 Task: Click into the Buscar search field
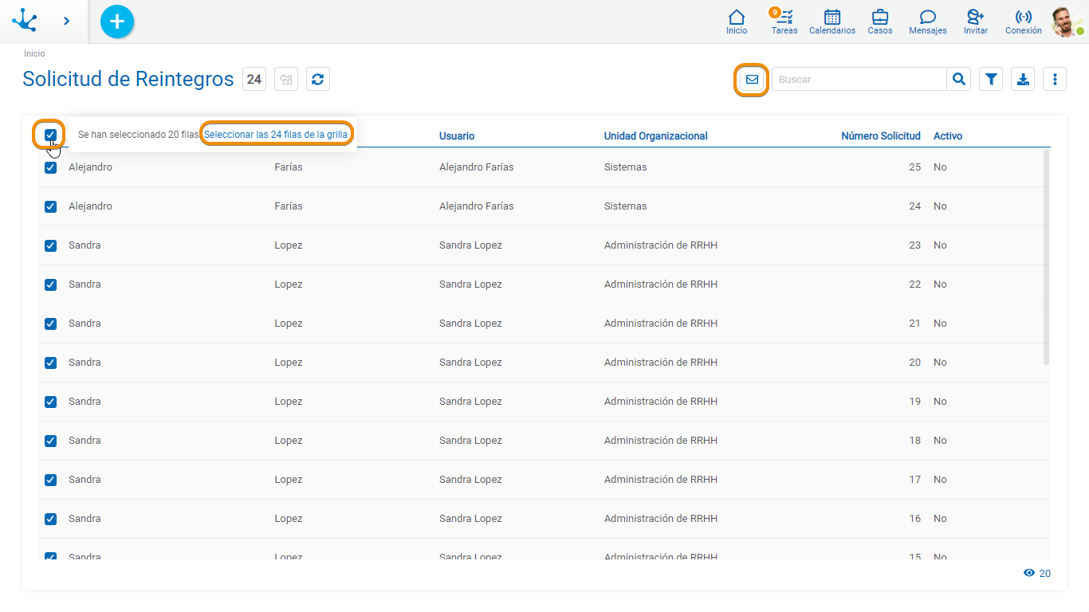tap(859, 80)
